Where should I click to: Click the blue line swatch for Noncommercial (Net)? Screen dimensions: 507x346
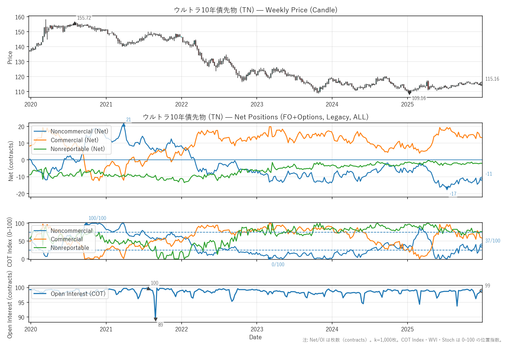[x=40, y=131]
